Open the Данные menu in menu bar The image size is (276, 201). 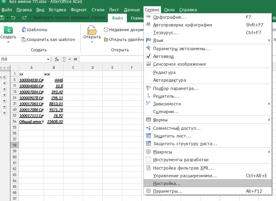click(x=132, y=10)
